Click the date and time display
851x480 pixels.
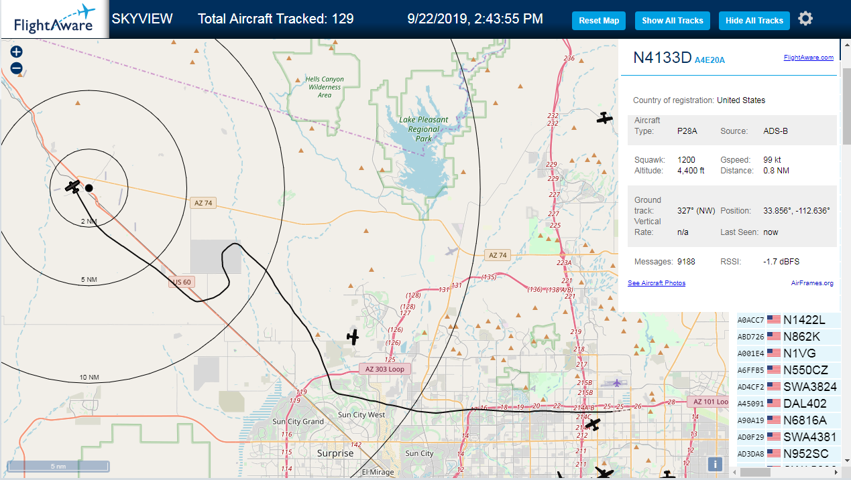[x=475, y=19]
